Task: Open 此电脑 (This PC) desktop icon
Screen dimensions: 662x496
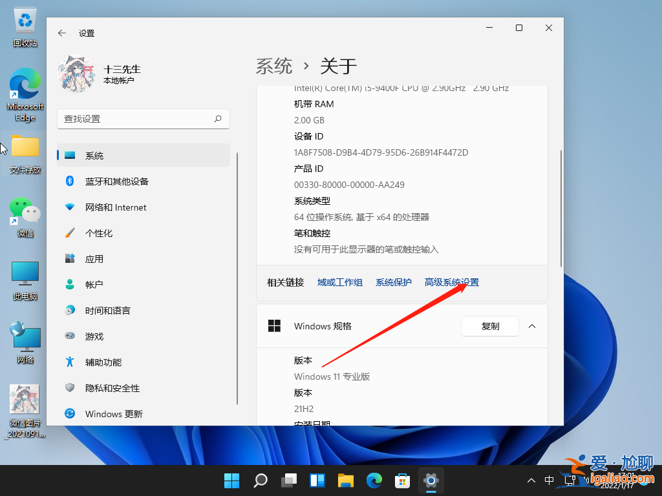Action: pyautogui.click(x=25, y=273)
